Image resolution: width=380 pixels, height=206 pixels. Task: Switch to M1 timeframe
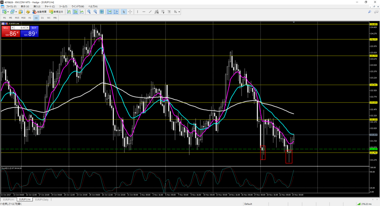4,18
